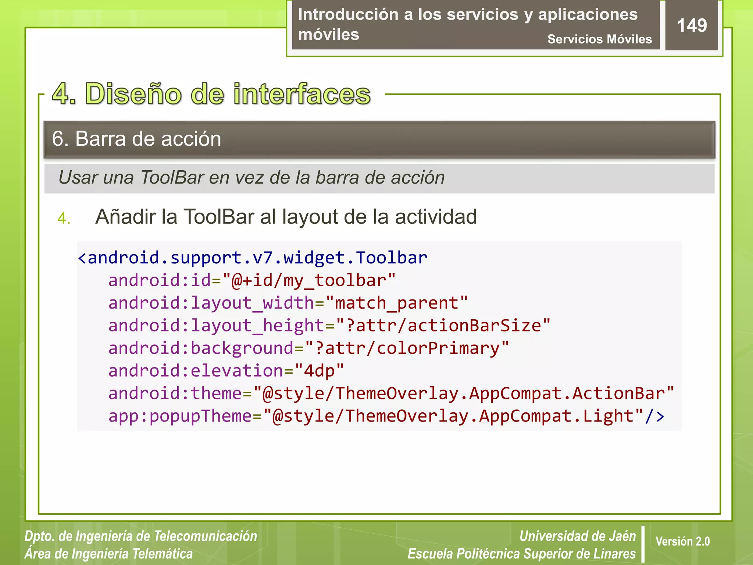This screenshot has height=565, width=753.
Task: Select the 'Servicios Móviles' subtitle
Action: coord(599,39)
